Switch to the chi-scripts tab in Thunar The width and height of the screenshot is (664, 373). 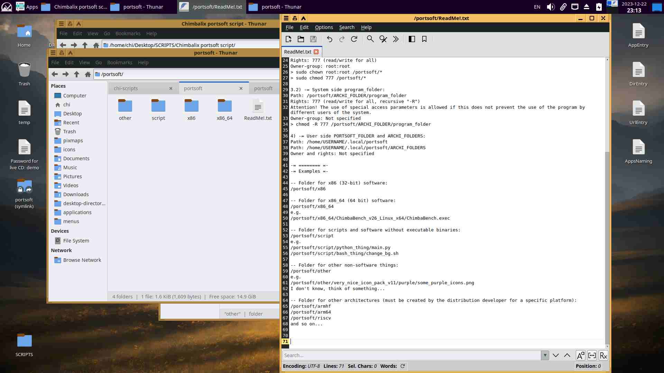tap(126, 88)
